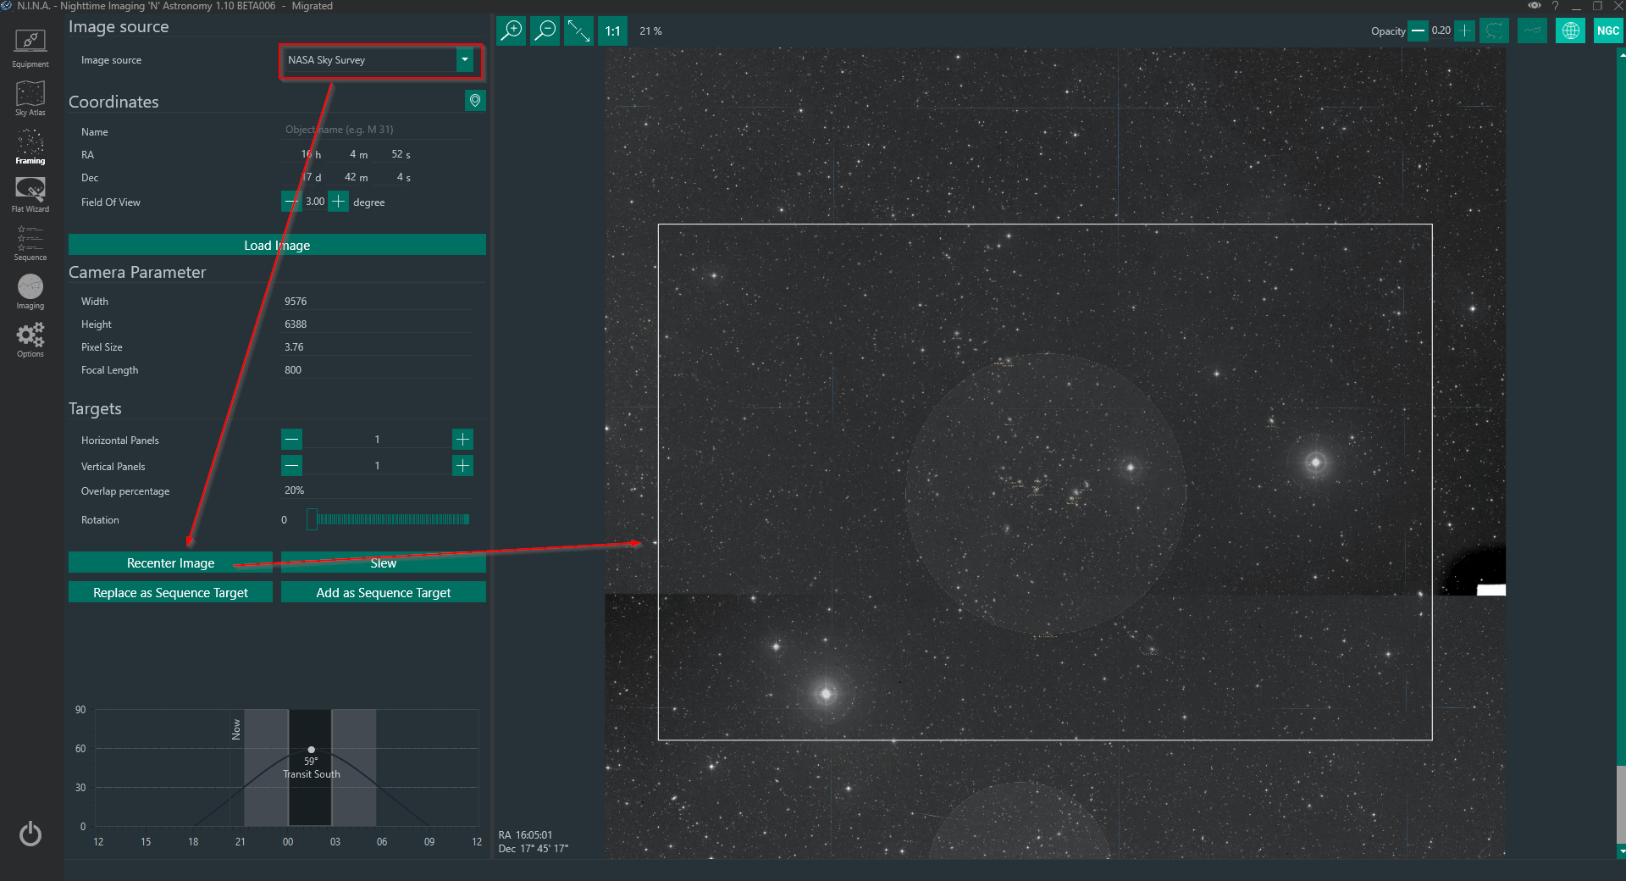Image resolution: width=1626 pixels, height=881 pixels.
Task: Click the Horizontal Panels value 1
Action: pyautogui.click(x=377, y=440)
